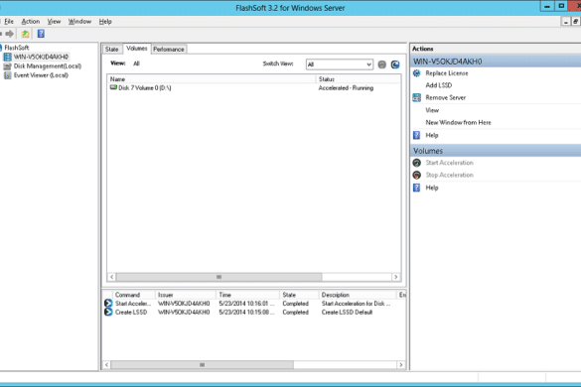The image size is (581, 387).
Task: Click the Event Viewer tree icon
Action: (7, 75)
